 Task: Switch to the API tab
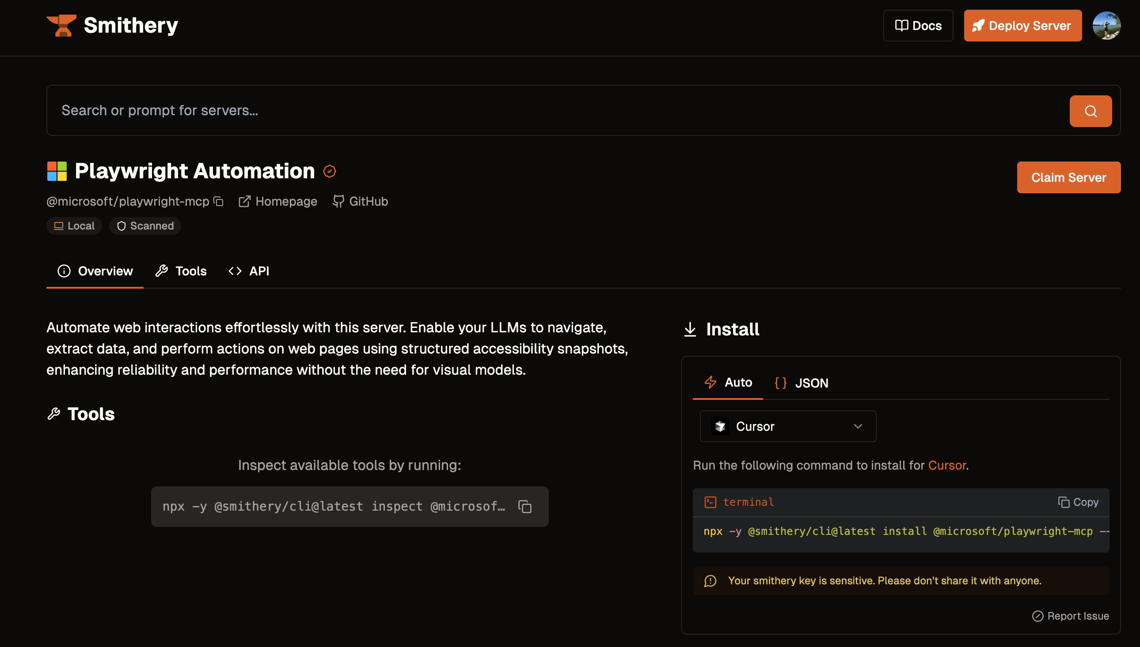[249, 271]
